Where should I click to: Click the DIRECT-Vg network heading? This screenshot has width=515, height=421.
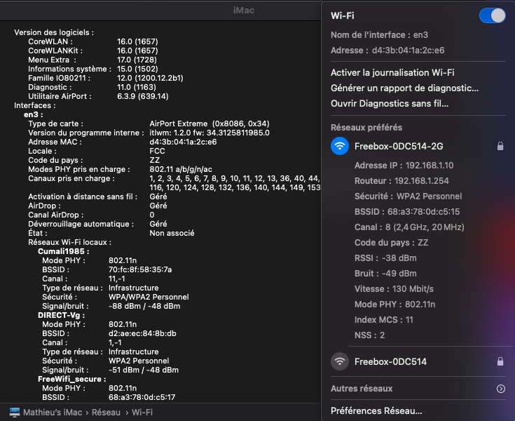pos(62,316)
